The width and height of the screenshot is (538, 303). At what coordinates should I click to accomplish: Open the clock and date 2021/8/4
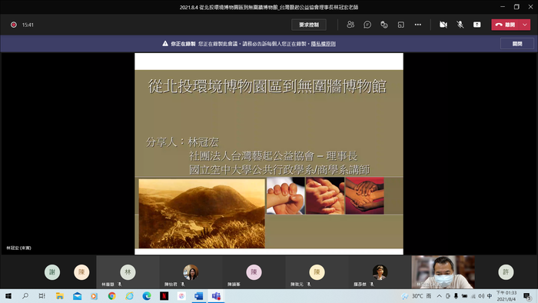coord(506,296)
